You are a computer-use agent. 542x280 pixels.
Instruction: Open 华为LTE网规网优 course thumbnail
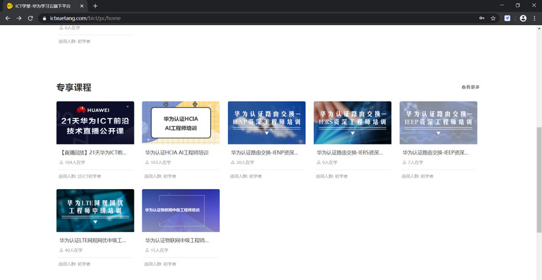pyautogui.click(x=95, y=211)
